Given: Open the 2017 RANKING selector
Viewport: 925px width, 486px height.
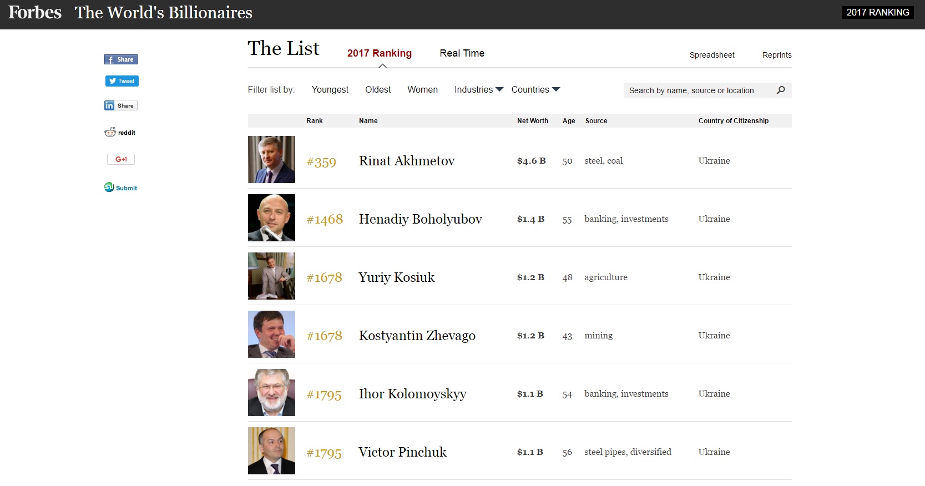Looking at the screenshot, I should pyautogui.click(x=878, y=12).
